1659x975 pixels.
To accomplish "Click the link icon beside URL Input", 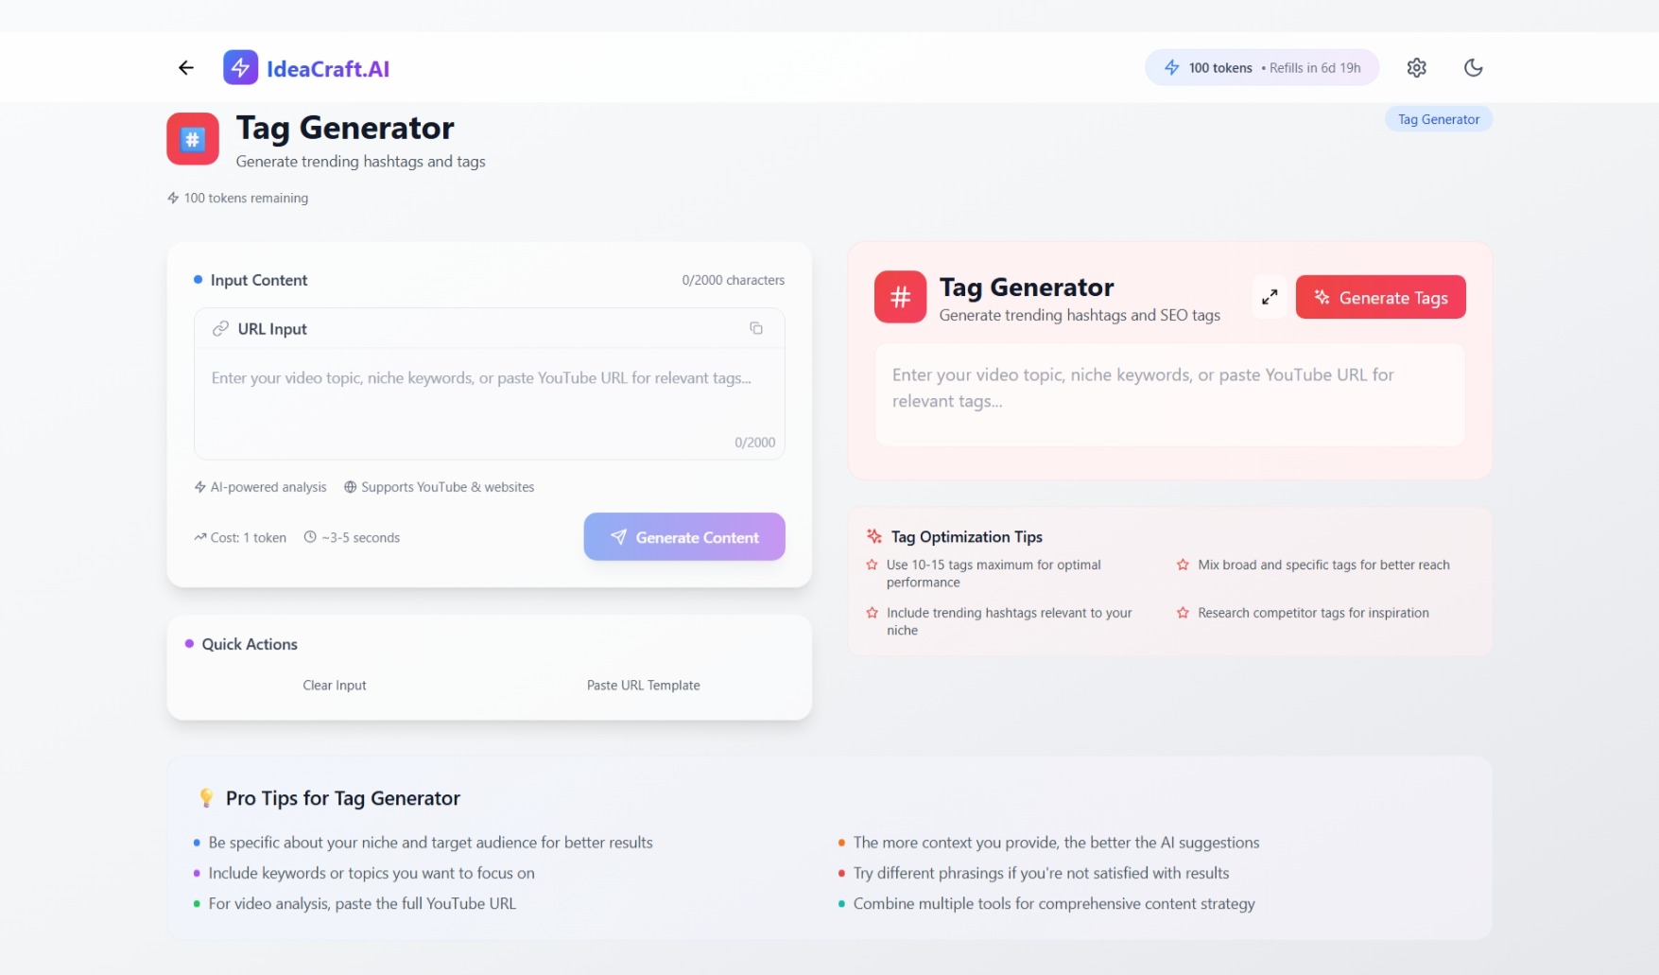I will coord(220,328).
